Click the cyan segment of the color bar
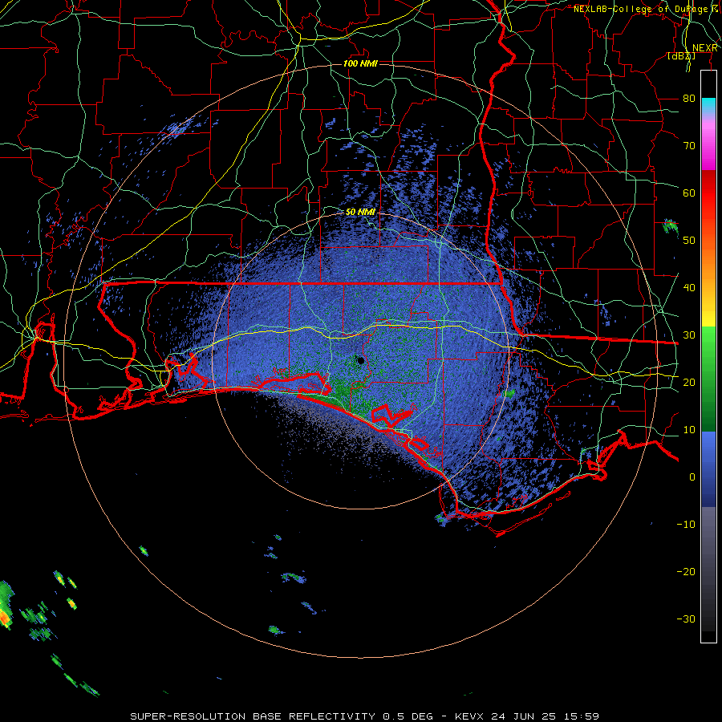This screenshot has width=722, height=722. pos(708,106)
